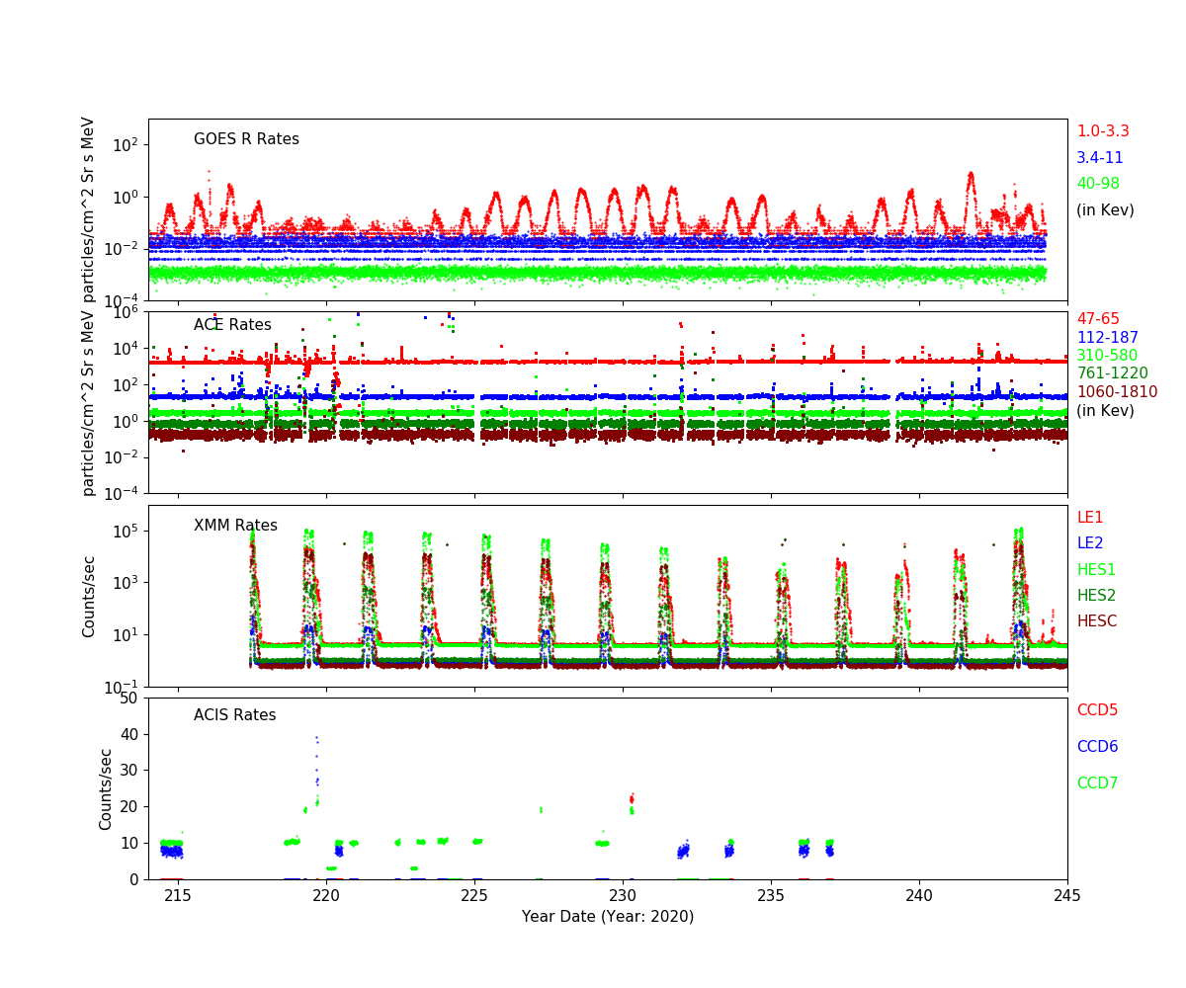1186x988 pixels.
Task: Select the 310-580 ACE legend label
Action: click(1107, 356)
